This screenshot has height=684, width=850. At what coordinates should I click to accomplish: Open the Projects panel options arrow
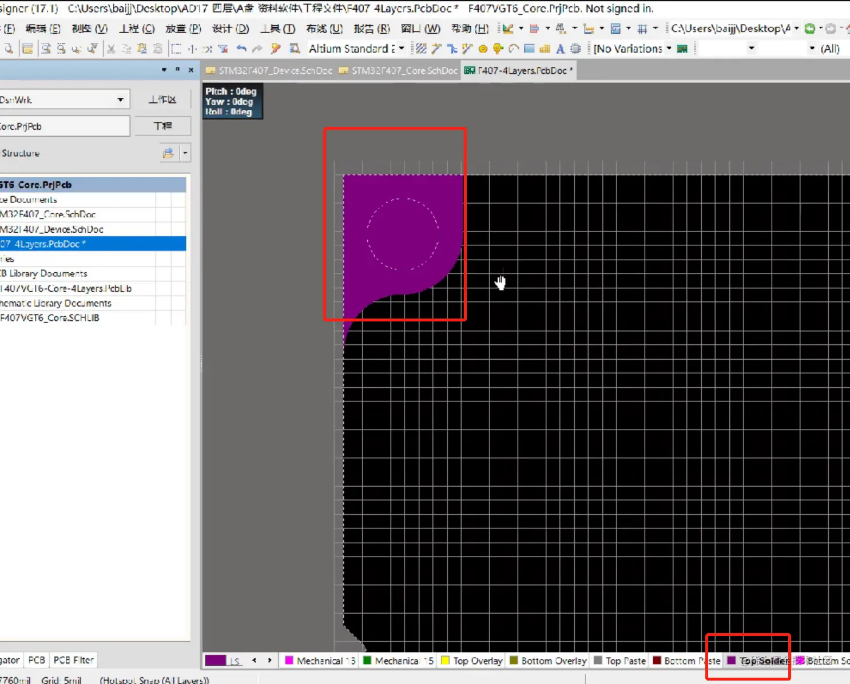coord(164,70)
